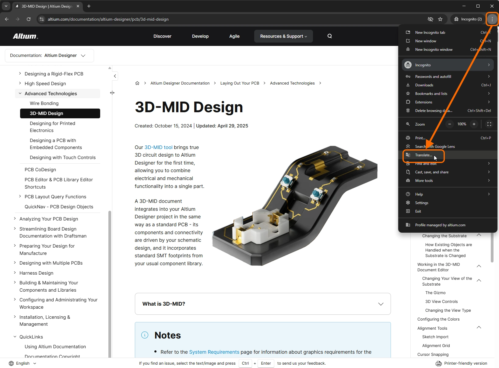
Task: Zoom in with the plus button
Action: tap(474, 124)
